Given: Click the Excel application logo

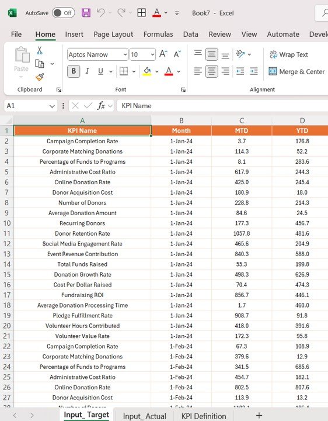Looking at the screenshot, I should click(12, 13).
